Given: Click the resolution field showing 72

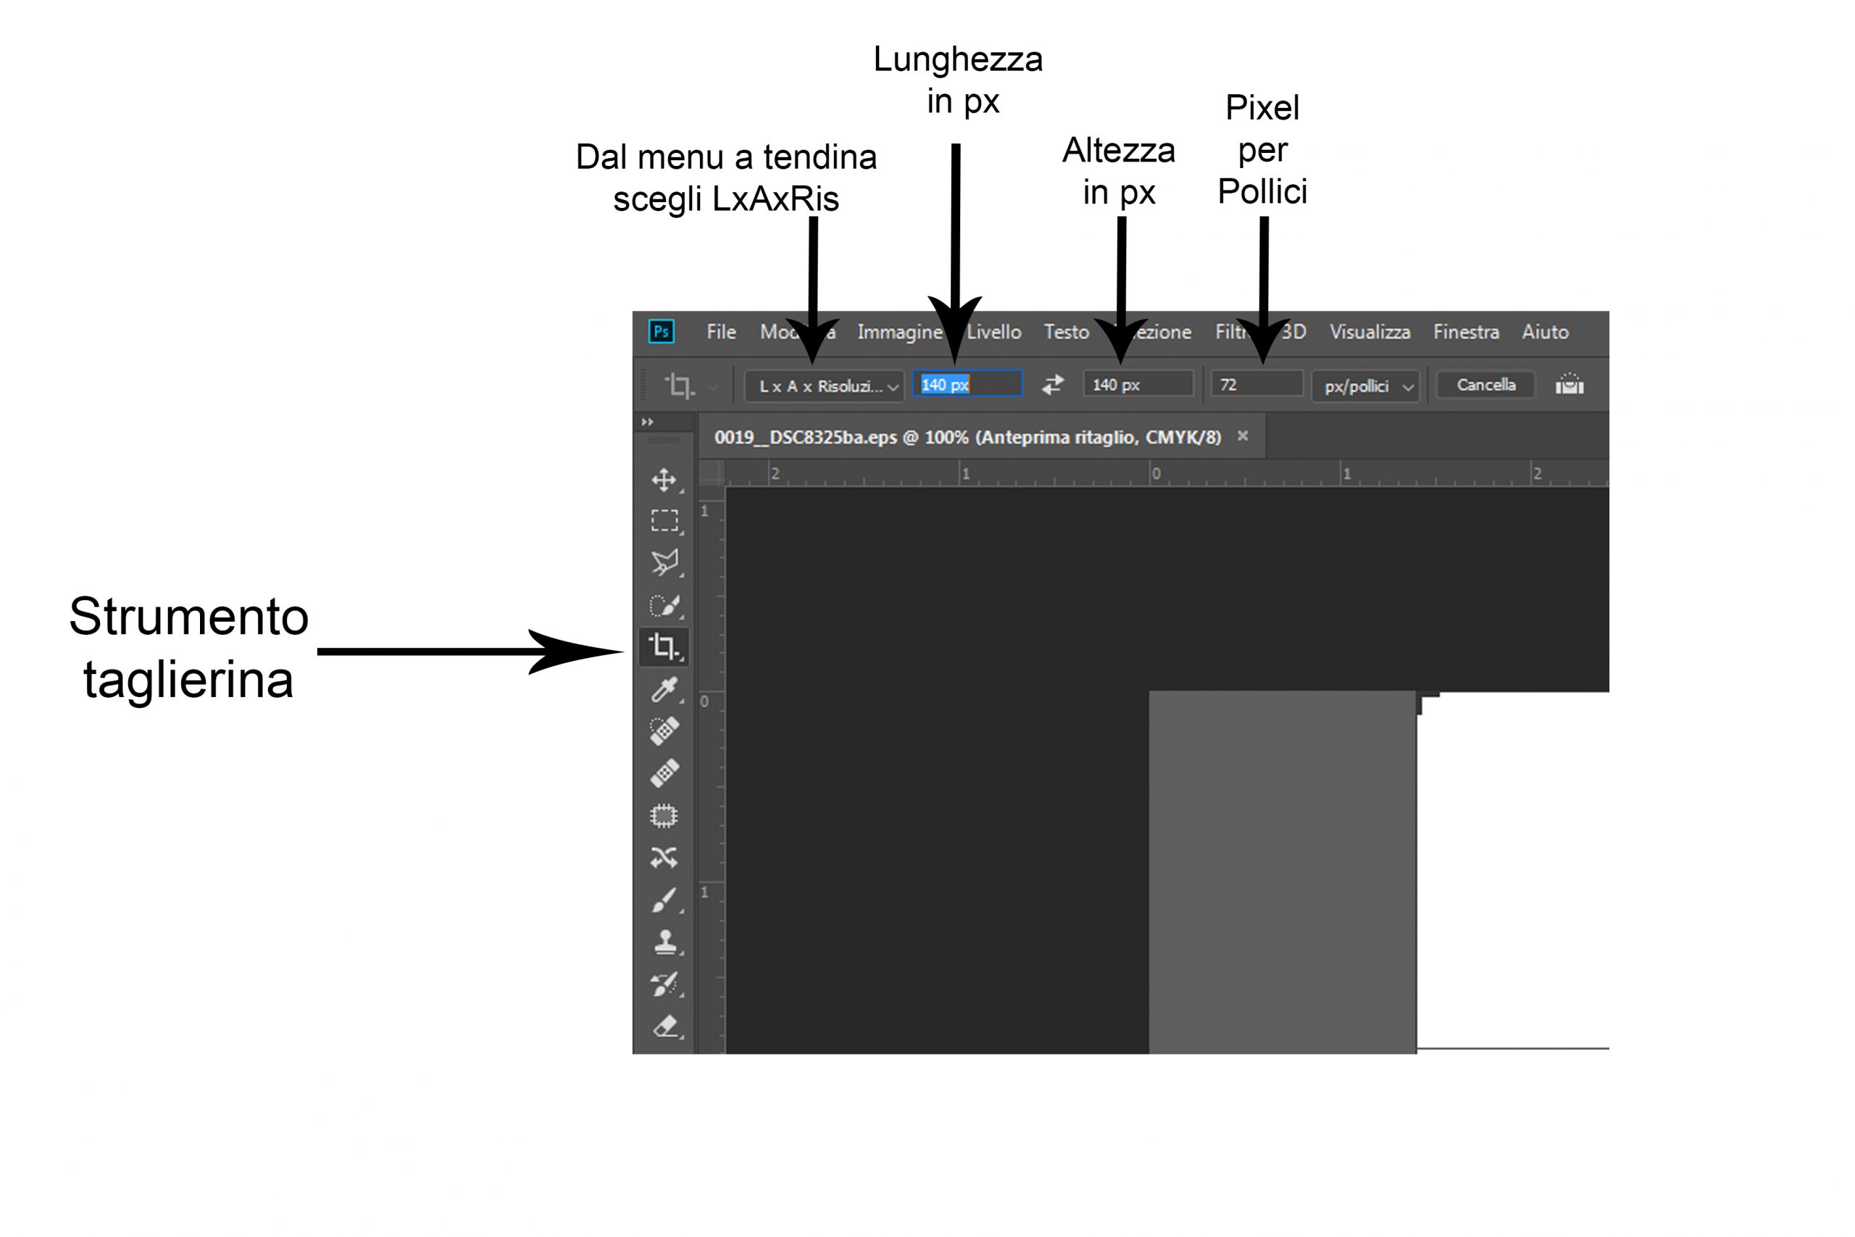Looking at the screenshot, I should tap(1256, 384).
